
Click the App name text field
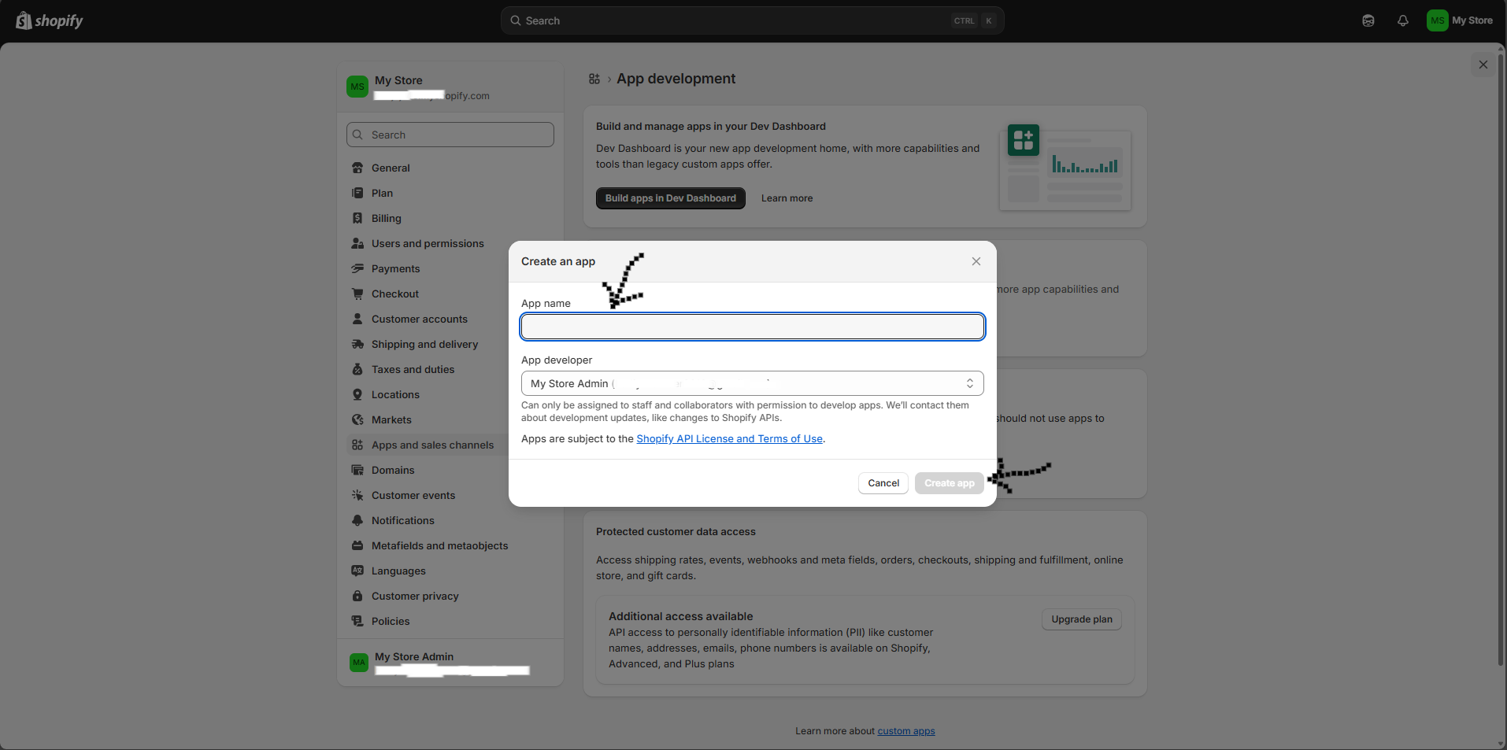coord(752,327)
